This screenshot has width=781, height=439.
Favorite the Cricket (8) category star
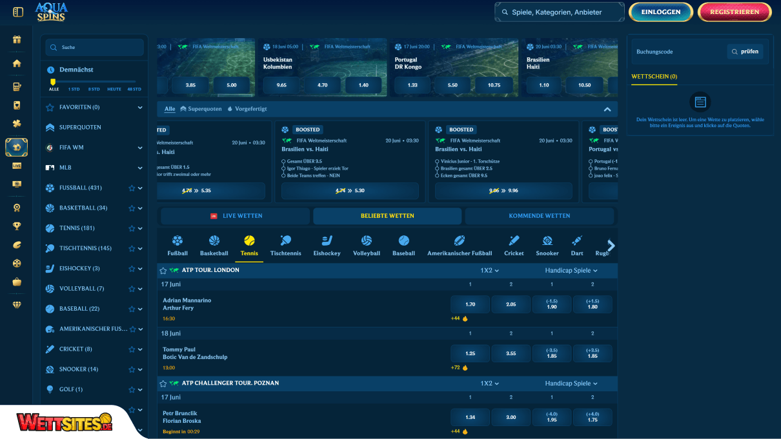coord(132,349)
